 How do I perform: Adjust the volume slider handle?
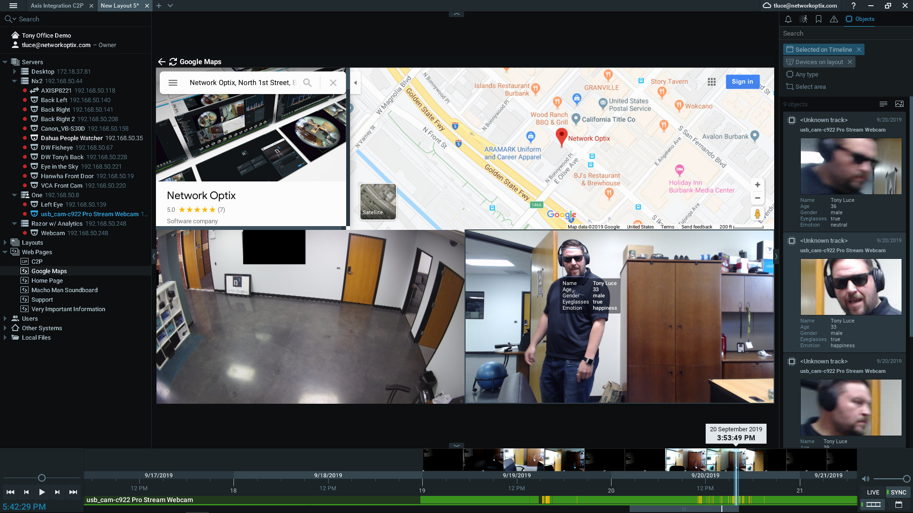click(x=906, y=479)
